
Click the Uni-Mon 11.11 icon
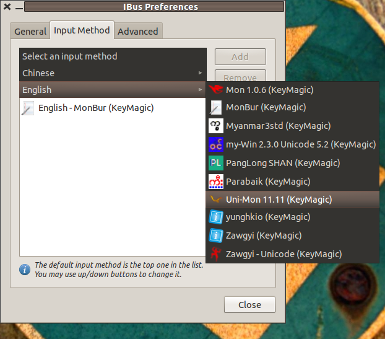coord(215,200)
